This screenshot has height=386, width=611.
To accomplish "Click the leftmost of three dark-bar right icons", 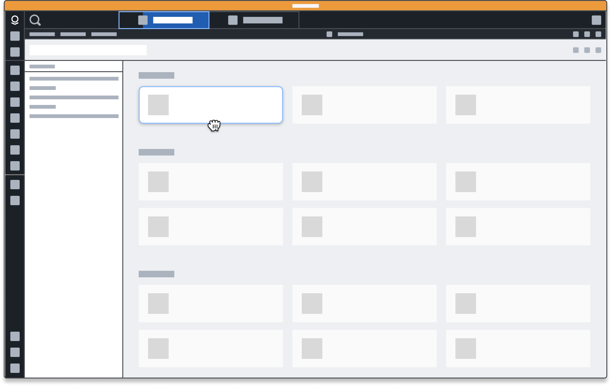I will click(x=576, y=34).
